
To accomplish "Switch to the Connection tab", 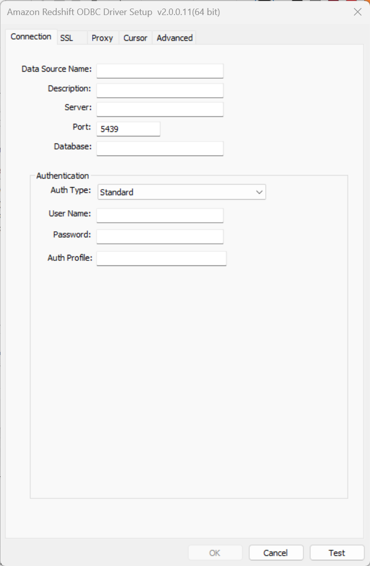I will coord(31,36).
